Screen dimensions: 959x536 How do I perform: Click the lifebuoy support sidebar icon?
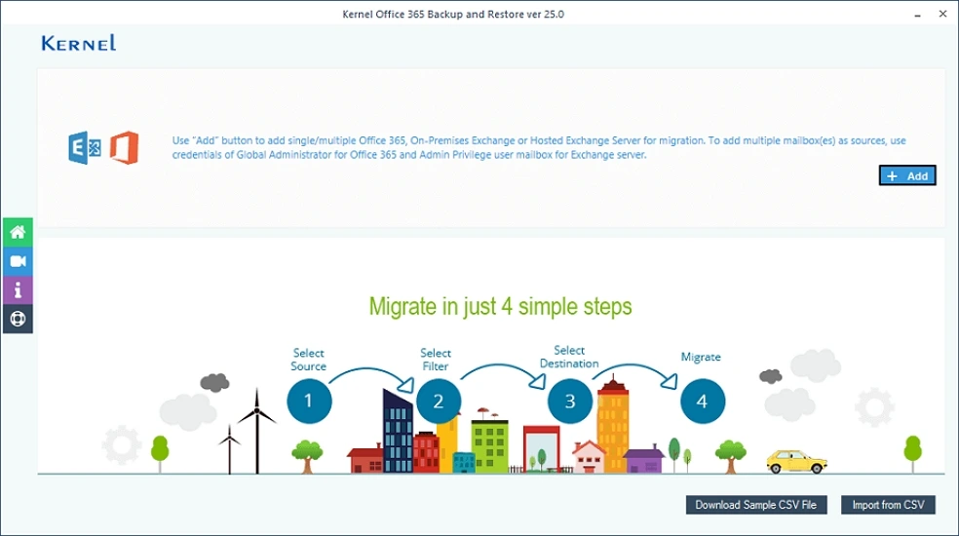click(x=18, y=319)
